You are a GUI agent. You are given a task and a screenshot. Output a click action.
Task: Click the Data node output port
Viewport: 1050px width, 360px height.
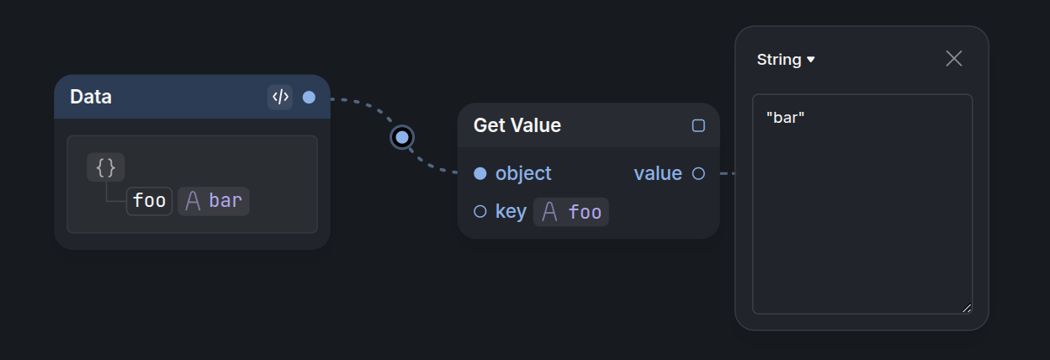[x=309, y=98]
